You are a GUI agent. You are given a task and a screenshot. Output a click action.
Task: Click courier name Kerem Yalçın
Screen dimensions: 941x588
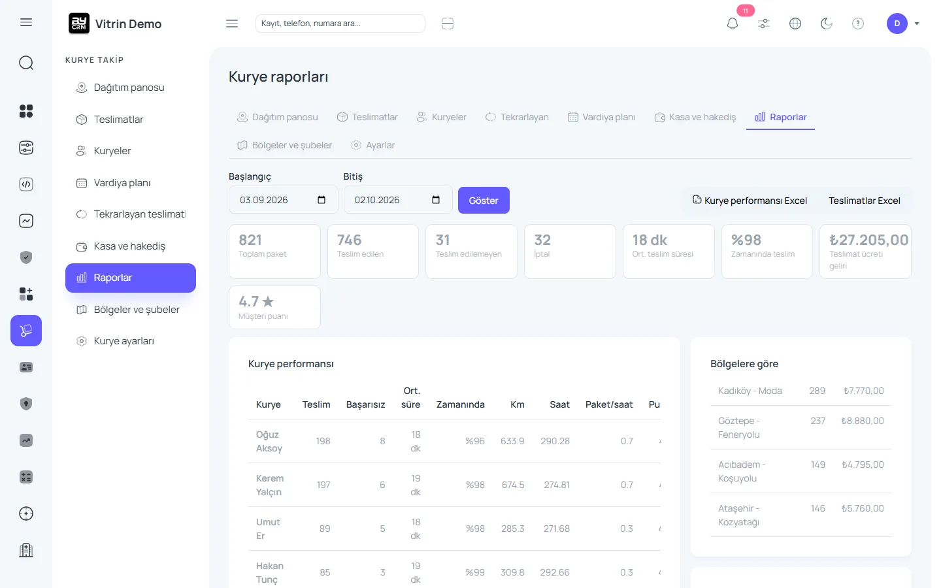pyautogui.click(x=270, y=485)
